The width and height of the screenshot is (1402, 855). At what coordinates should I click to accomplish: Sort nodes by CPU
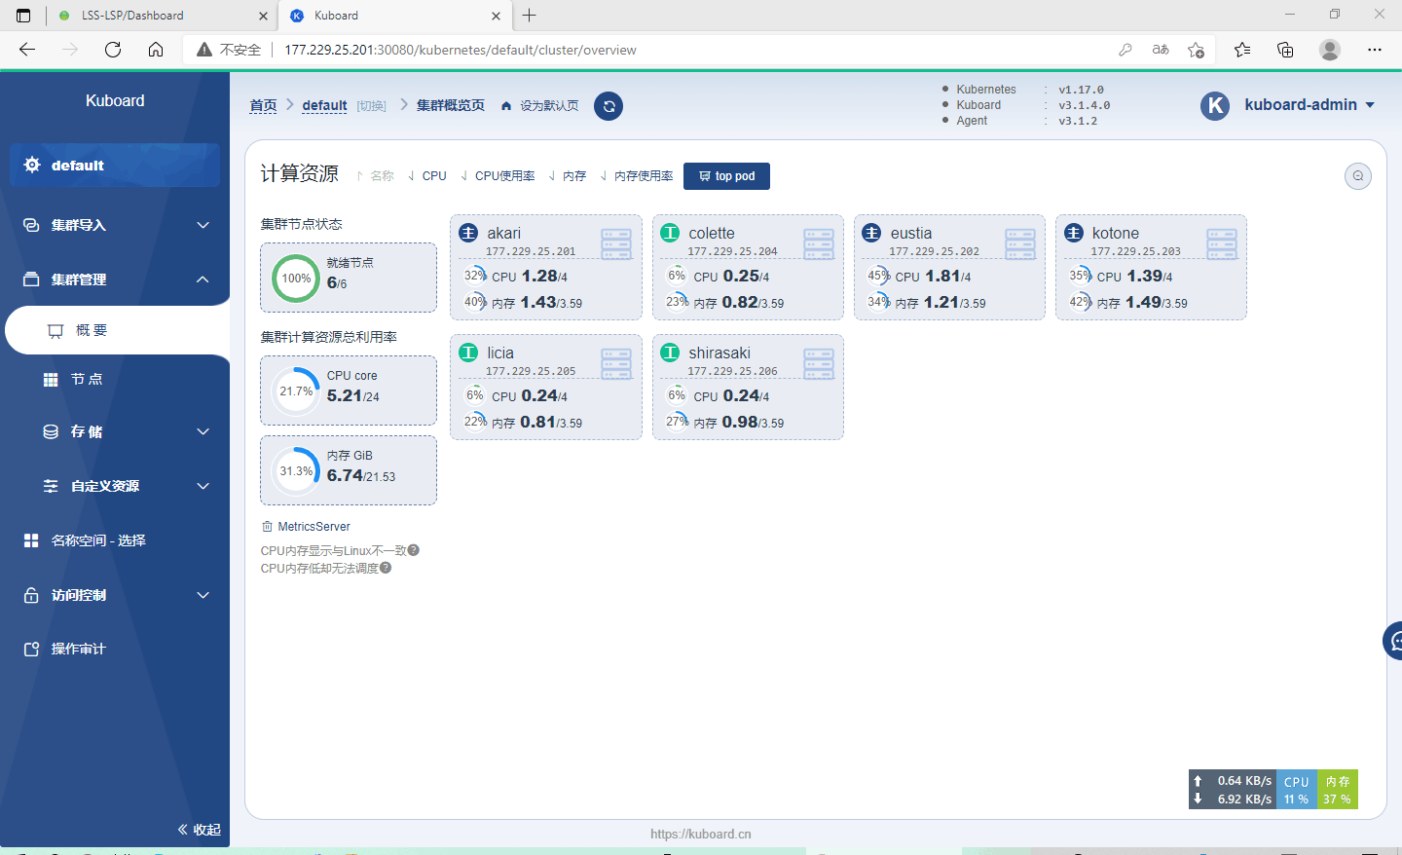(x=427, y=176)
